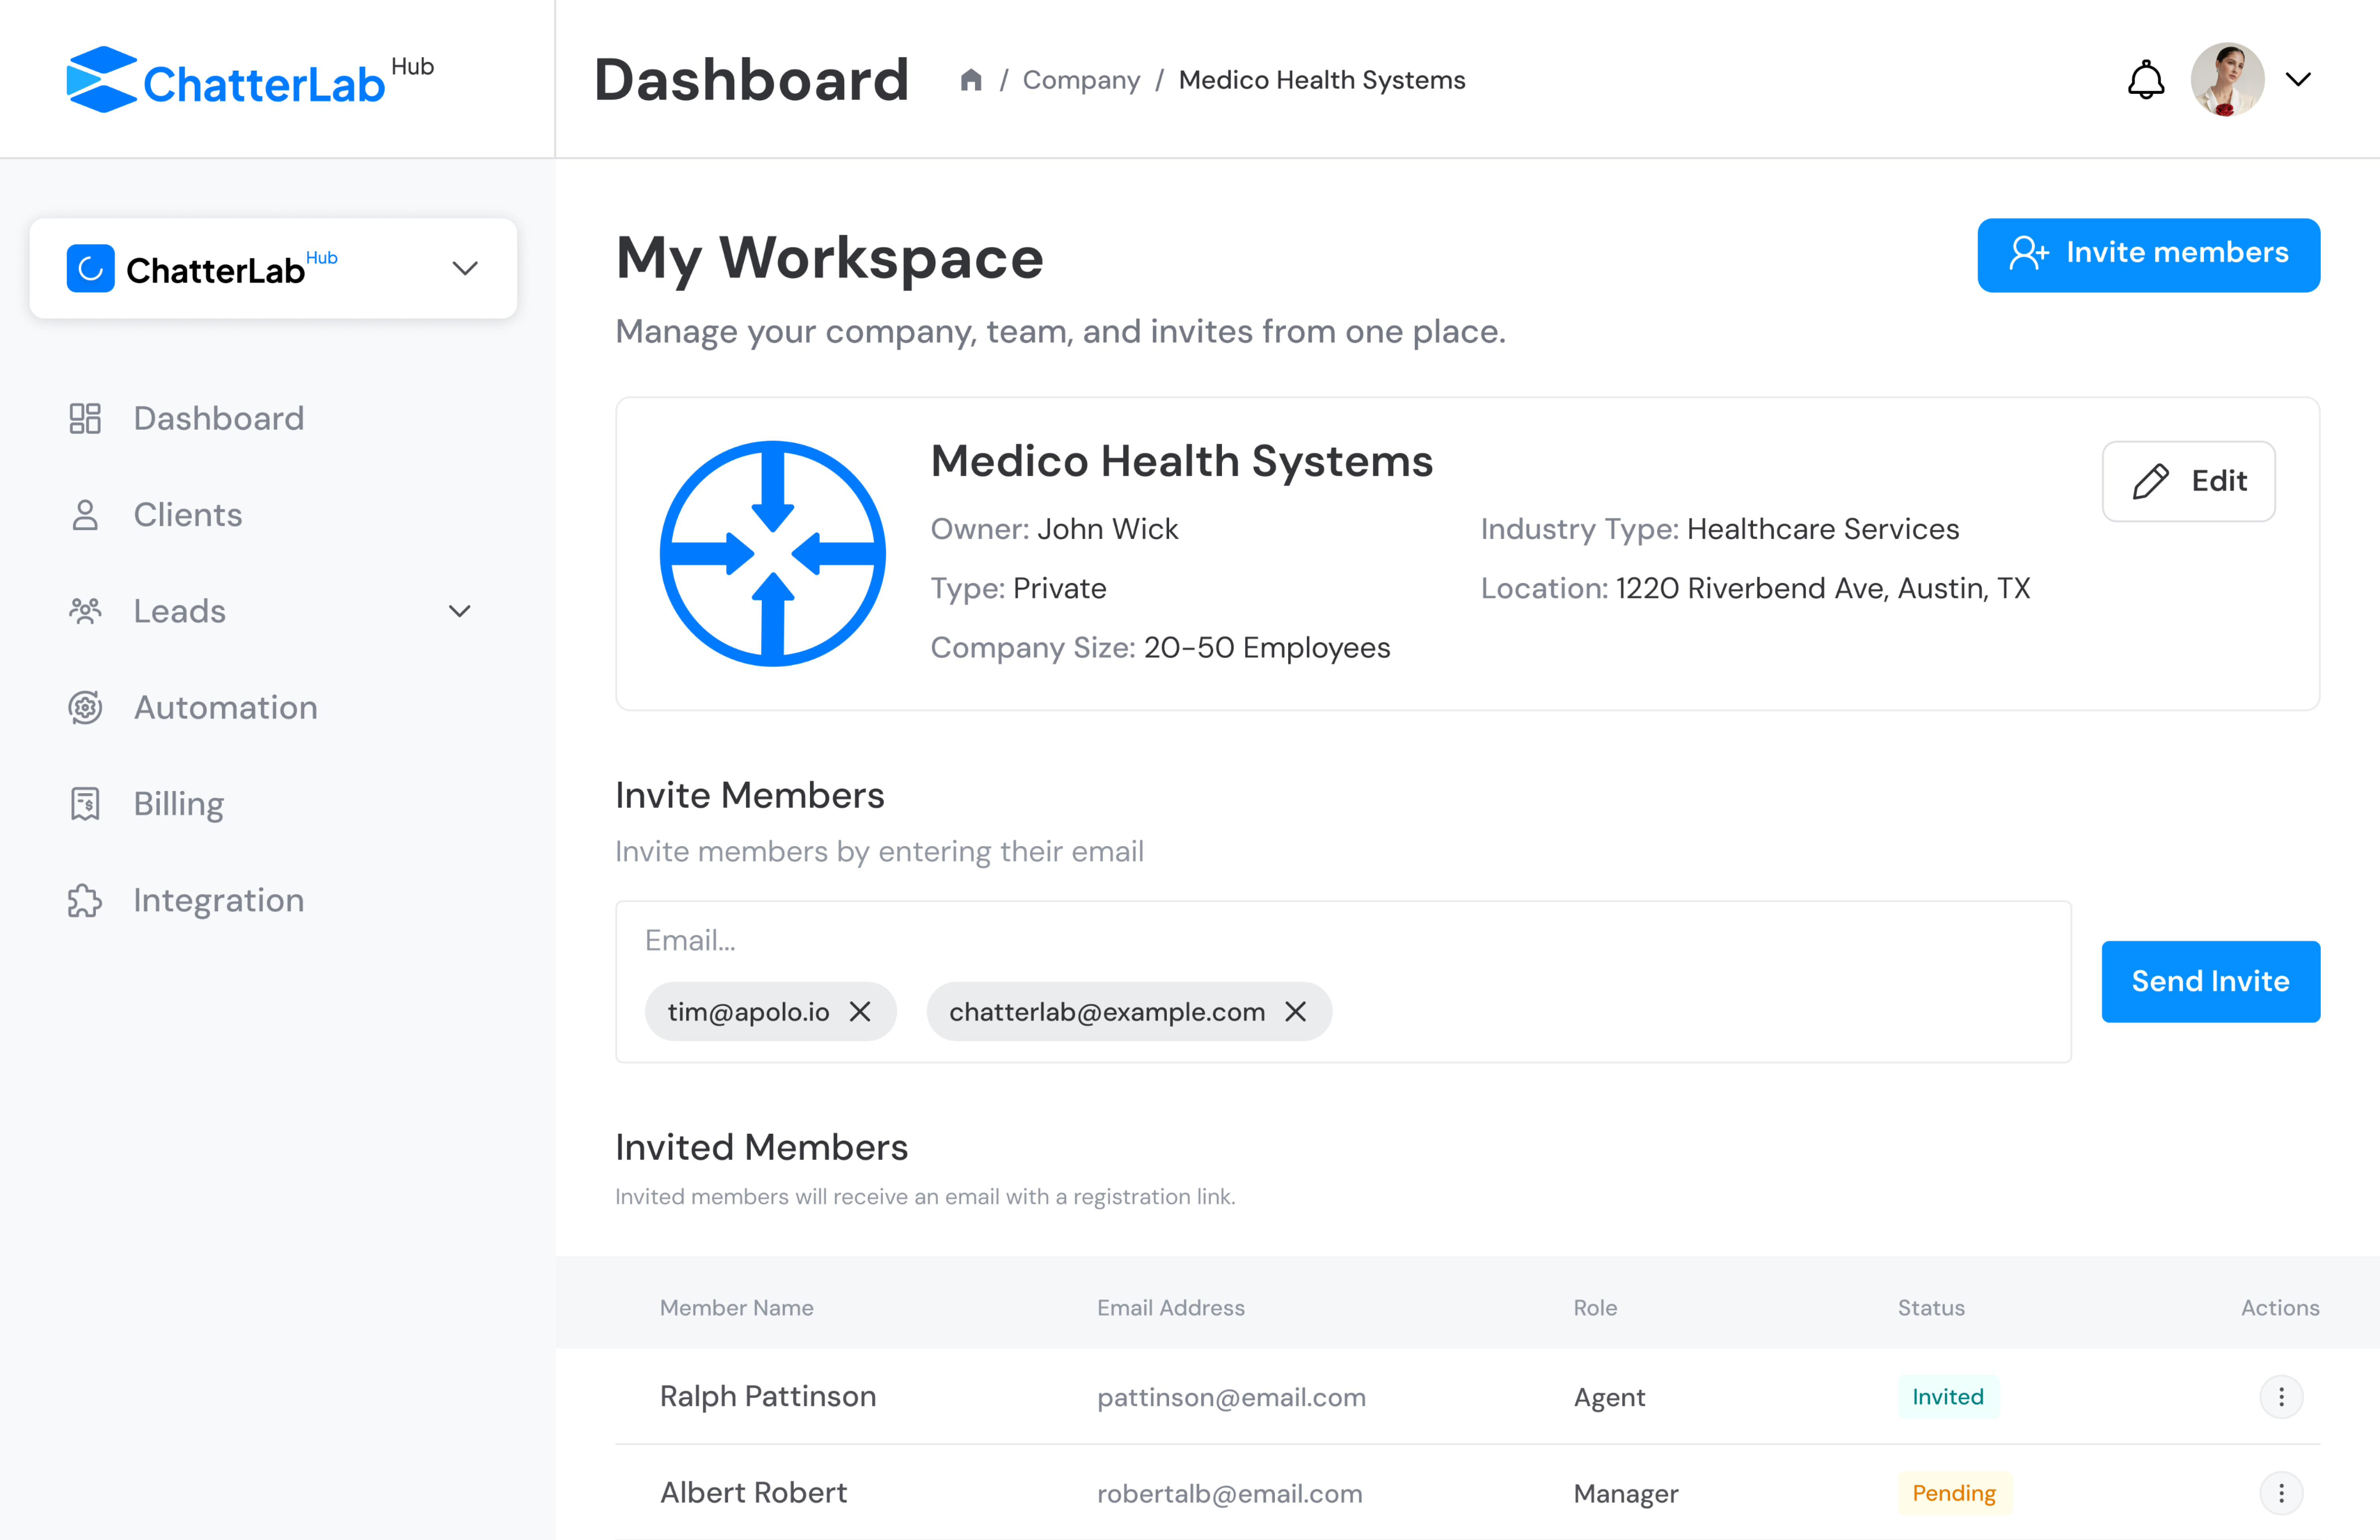Viewport: 2380px width, 1540px height.
Task: Open Integration sidebar item
Action: click(x=218, y=900)
